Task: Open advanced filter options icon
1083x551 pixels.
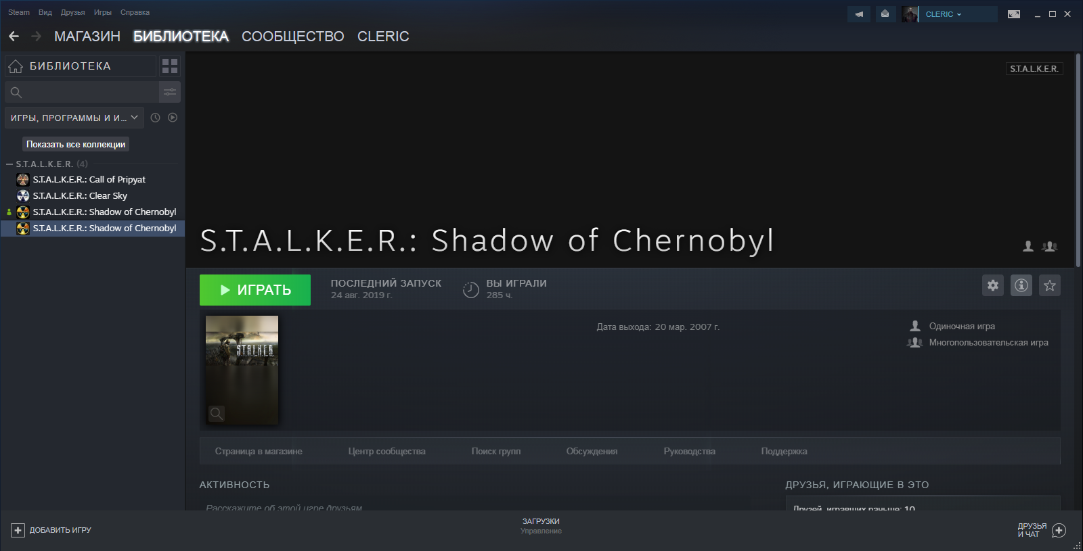Action: click(170, 92)
